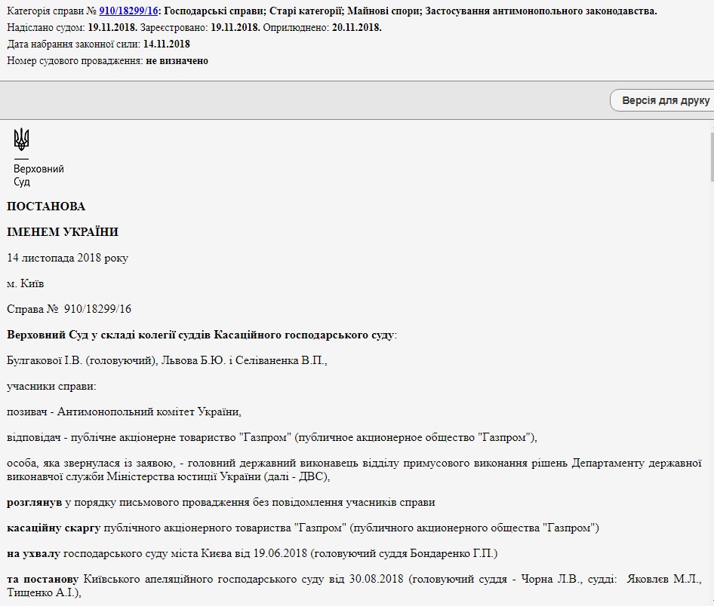
Task: Click the date '14 листопада 2018 року'
Action: [67, 258]
